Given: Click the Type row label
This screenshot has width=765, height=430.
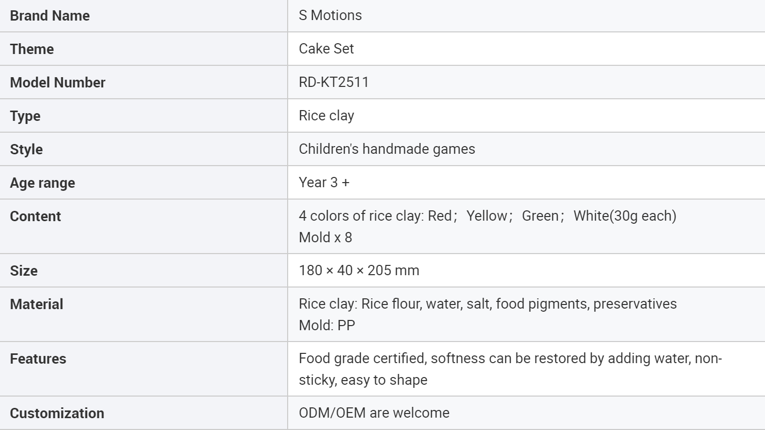Looking at the screenshot, I should click(x=25, y=116).
